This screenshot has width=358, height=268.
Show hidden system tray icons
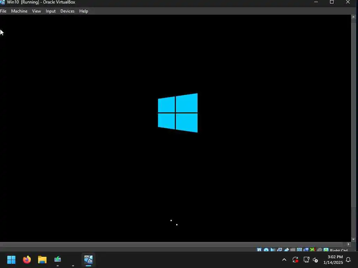284,260
